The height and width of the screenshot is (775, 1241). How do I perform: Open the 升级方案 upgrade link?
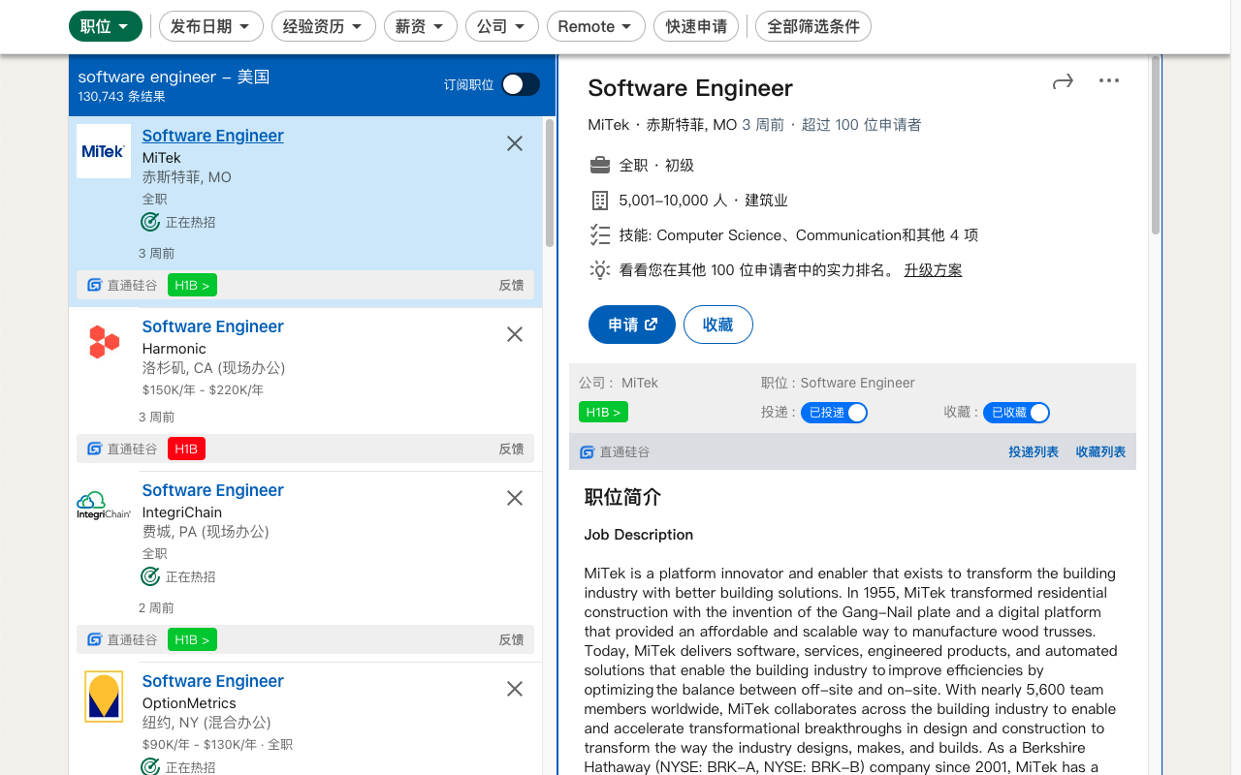click(x=933, y=270)
